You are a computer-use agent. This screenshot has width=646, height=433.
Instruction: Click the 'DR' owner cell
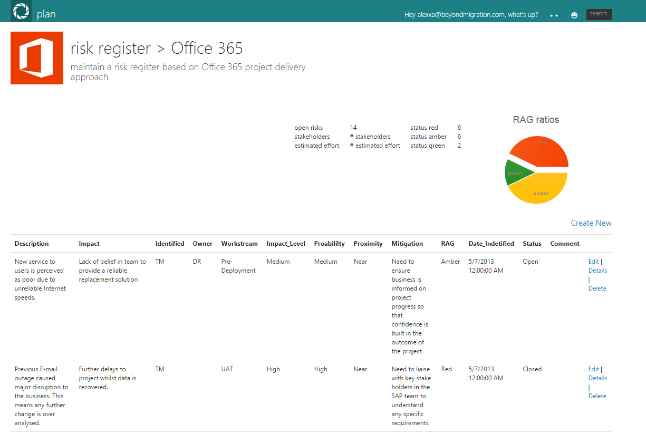[197, 262]
